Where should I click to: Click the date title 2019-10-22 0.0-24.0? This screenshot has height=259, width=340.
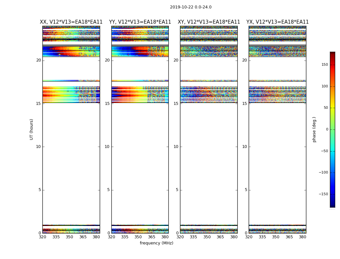[191, 7]
